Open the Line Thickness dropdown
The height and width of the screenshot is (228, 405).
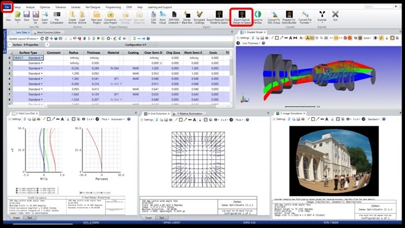pyautogui.click(x=251, y=43)
